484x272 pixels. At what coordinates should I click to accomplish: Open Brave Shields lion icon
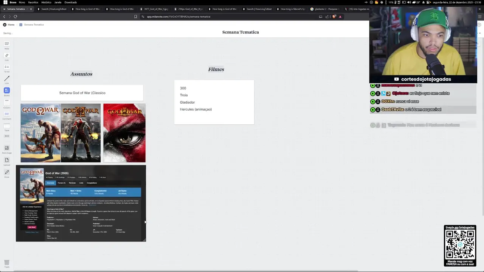tap(334, 17)
